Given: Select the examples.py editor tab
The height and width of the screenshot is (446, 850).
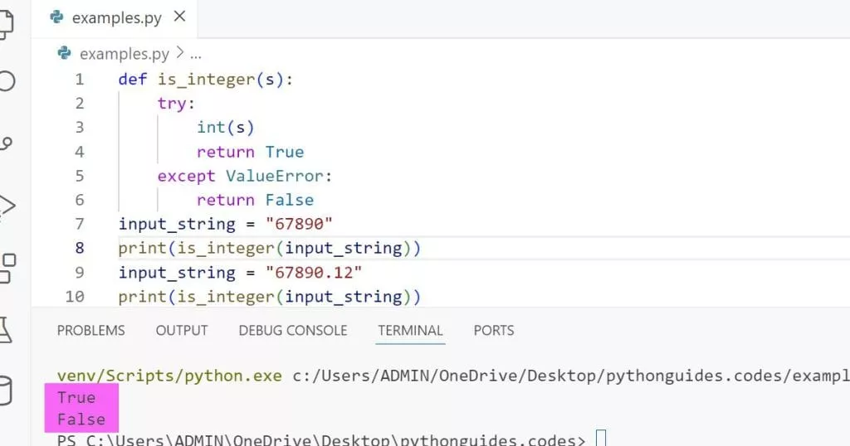Looking at the screenshot, I should (x=116, y=17).
